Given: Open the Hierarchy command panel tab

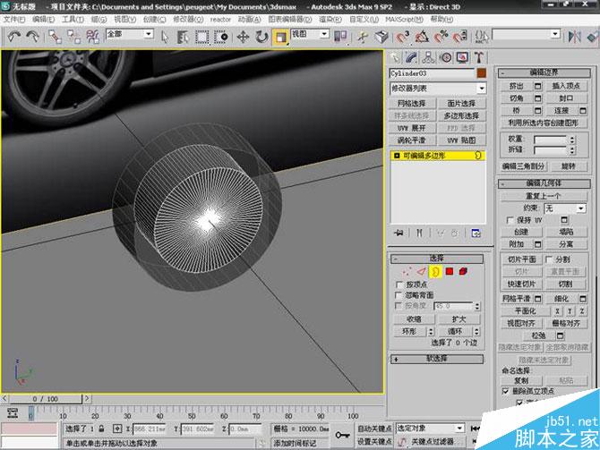Looking at the screenshot, I should point(426,57).
